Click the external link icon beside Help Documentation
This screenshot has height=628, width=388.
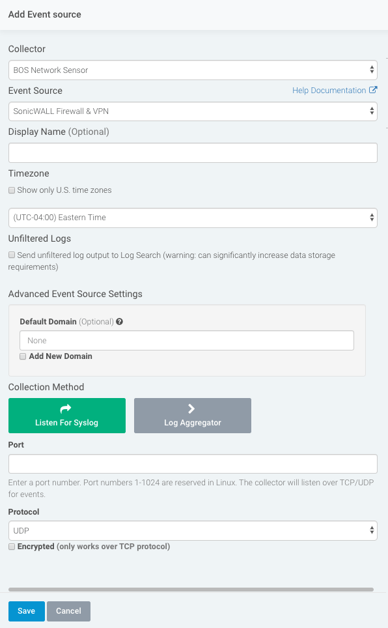tap(373, 90)
